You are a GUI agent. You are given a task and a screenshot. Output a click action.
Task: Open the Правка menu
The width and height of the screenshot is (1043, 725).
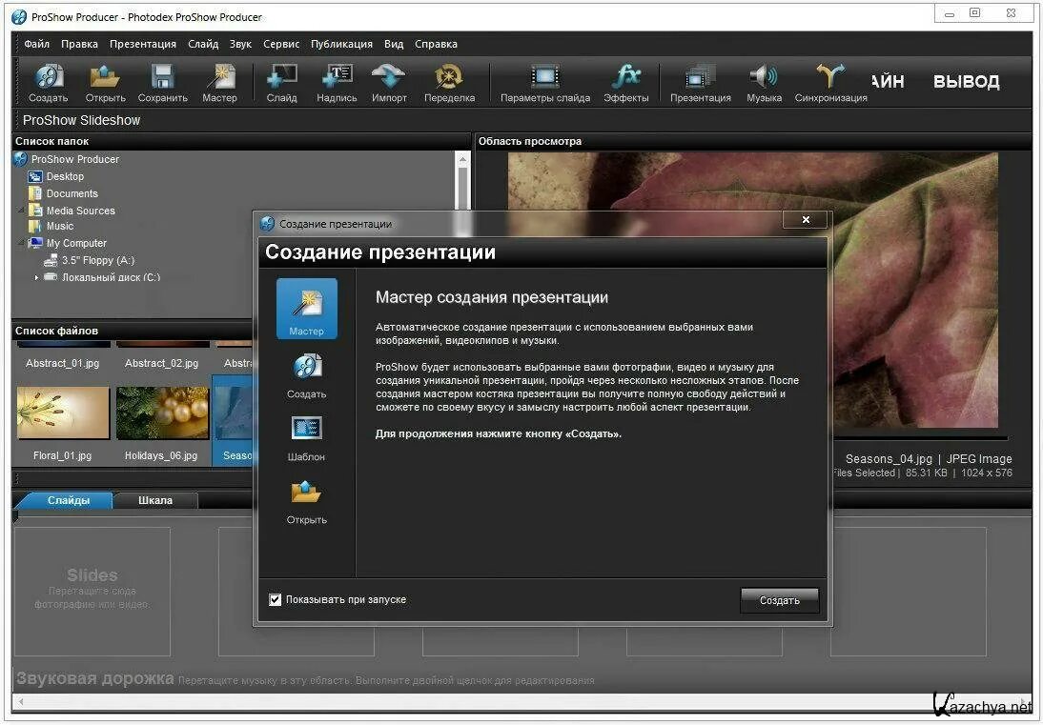79,45
